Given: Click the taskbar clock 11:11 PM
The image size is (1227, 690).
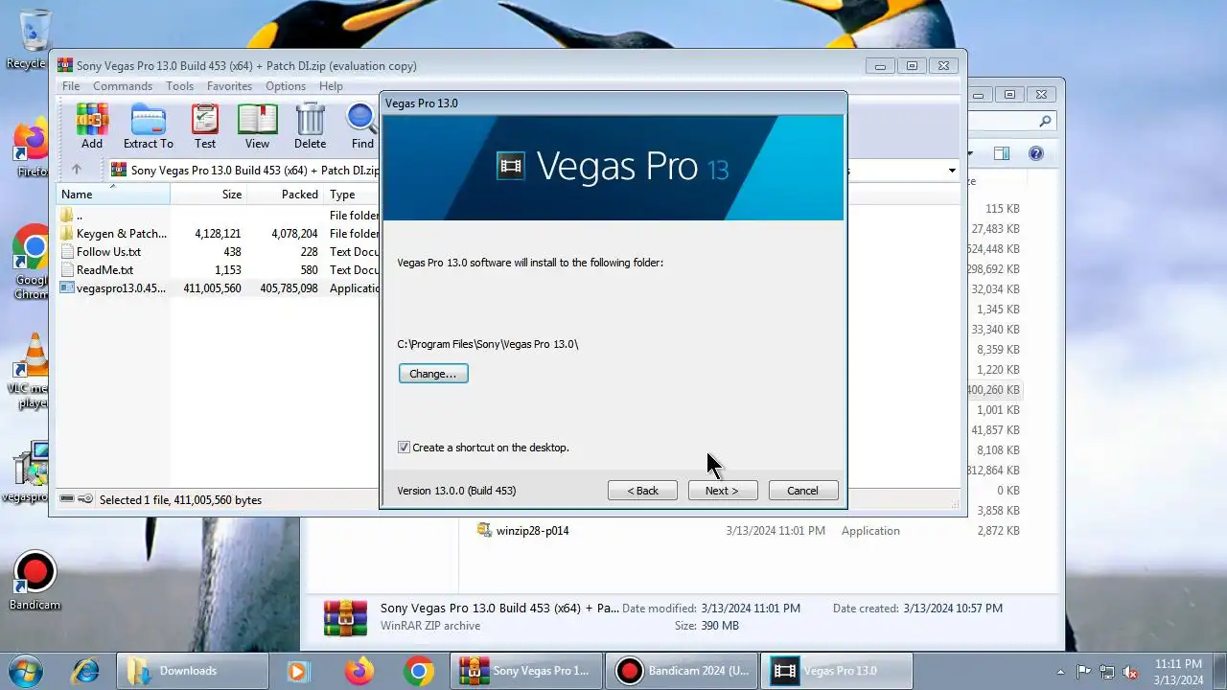Looking at the screenshot, I should 1178,672.
